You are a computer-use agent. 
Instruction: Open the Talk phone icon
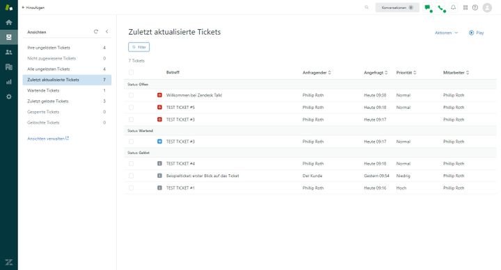point(442,8)
